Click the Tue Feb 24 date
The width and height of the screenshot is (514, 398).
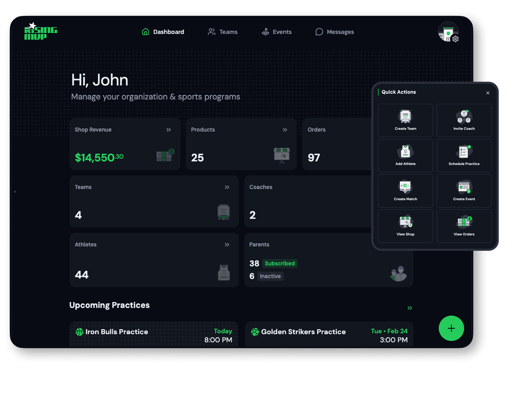coord(389,331)
